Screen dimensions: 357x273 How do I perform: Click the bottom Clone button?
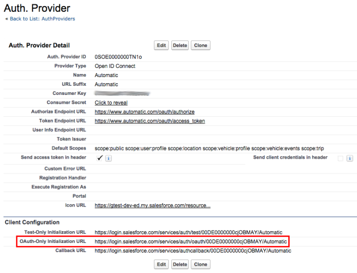200,264
